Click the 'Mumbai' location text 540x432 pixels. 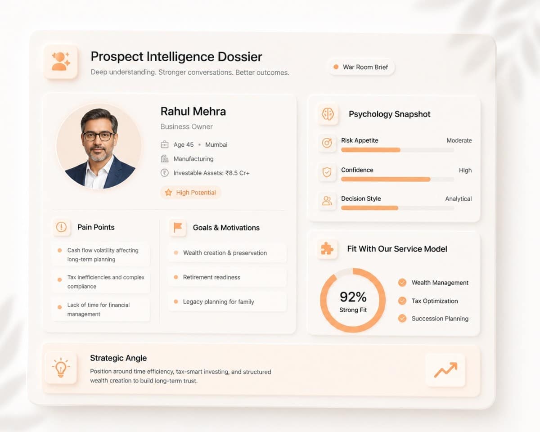tap(216, 144)
